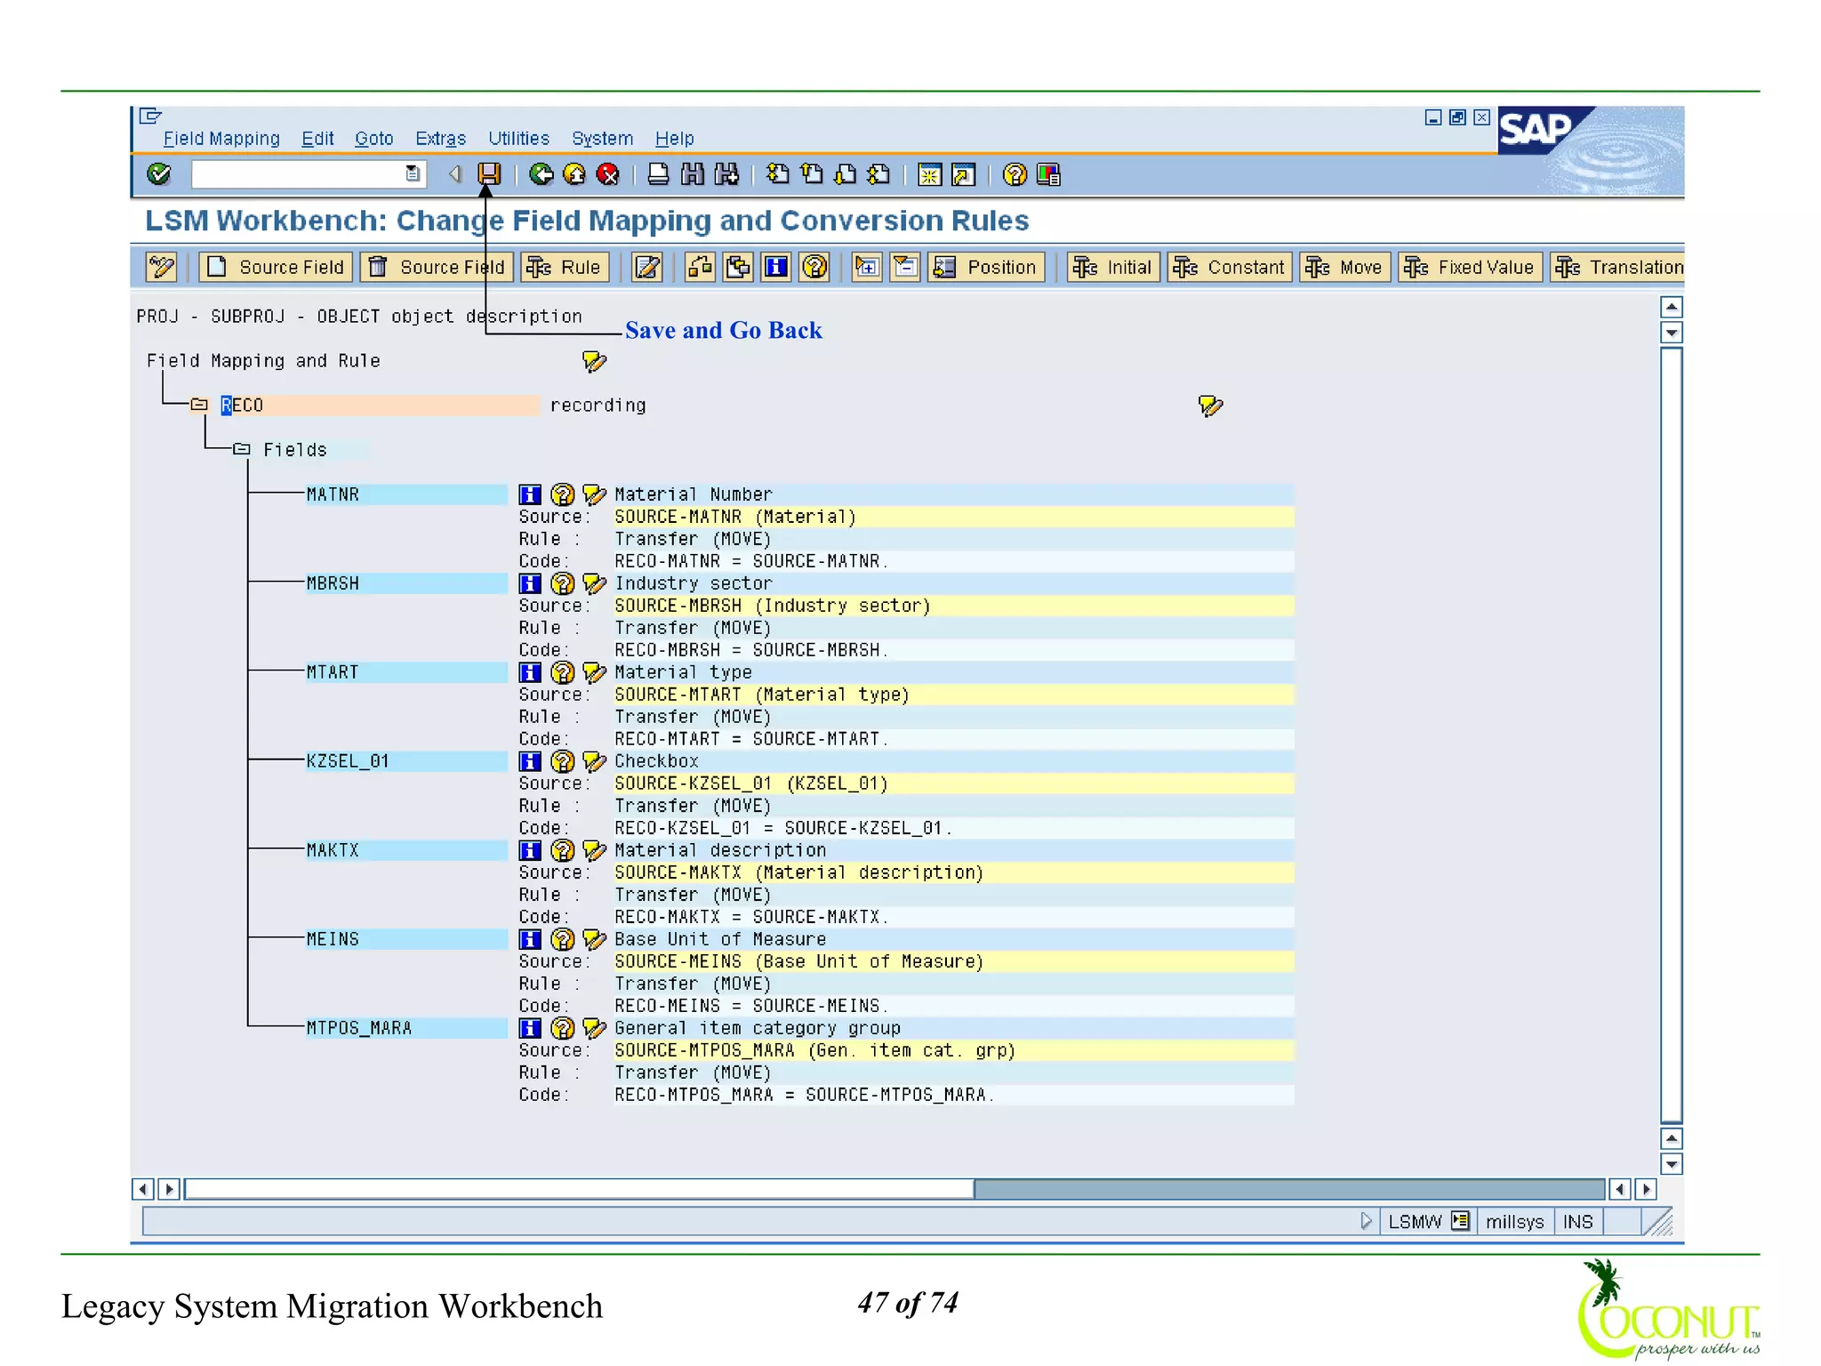Click the First Page icon
Viewport: 1821px width, 1366px height.
[778, 174]
